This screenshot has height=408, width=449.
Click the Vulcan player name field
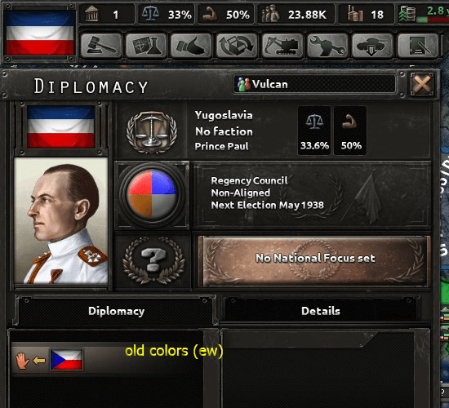coord(315,84)
